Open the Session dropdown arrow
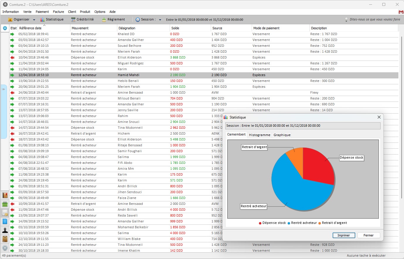Image resolution: width=404 pixels, height=259 pixels. (x=160, y=19)
